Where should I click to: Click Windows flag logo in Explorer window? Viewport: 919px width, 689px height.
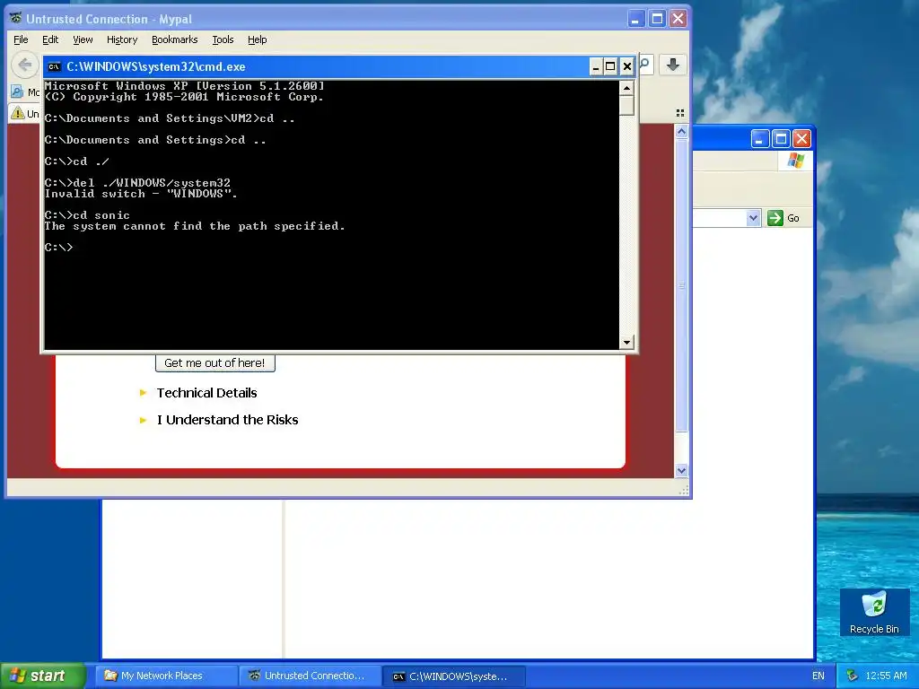(796, 160)
